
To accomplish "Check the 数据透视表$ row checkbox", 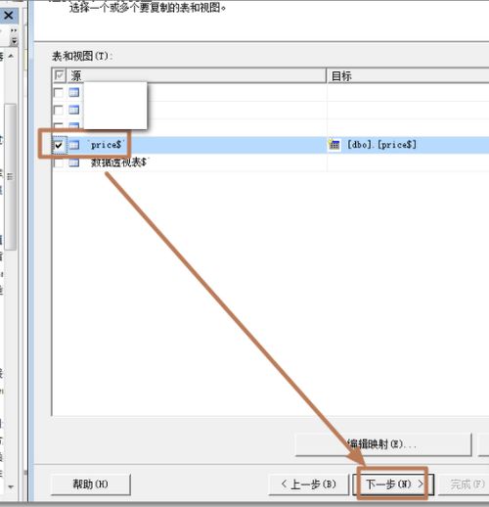I will [x=59, y=162].
